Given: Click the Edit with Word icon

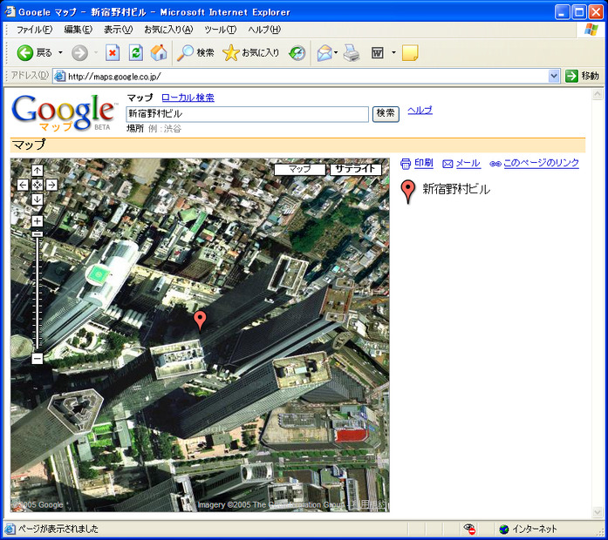Looking at the screenshot, I should (377, 52).
